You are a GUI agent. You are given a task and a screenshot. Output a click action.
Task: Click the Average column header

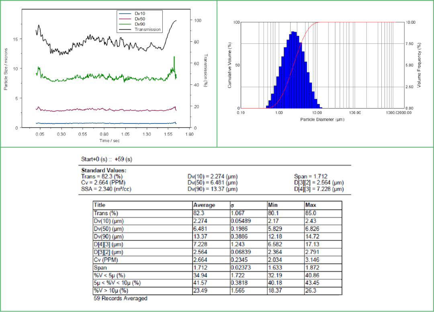pos(205,205)
